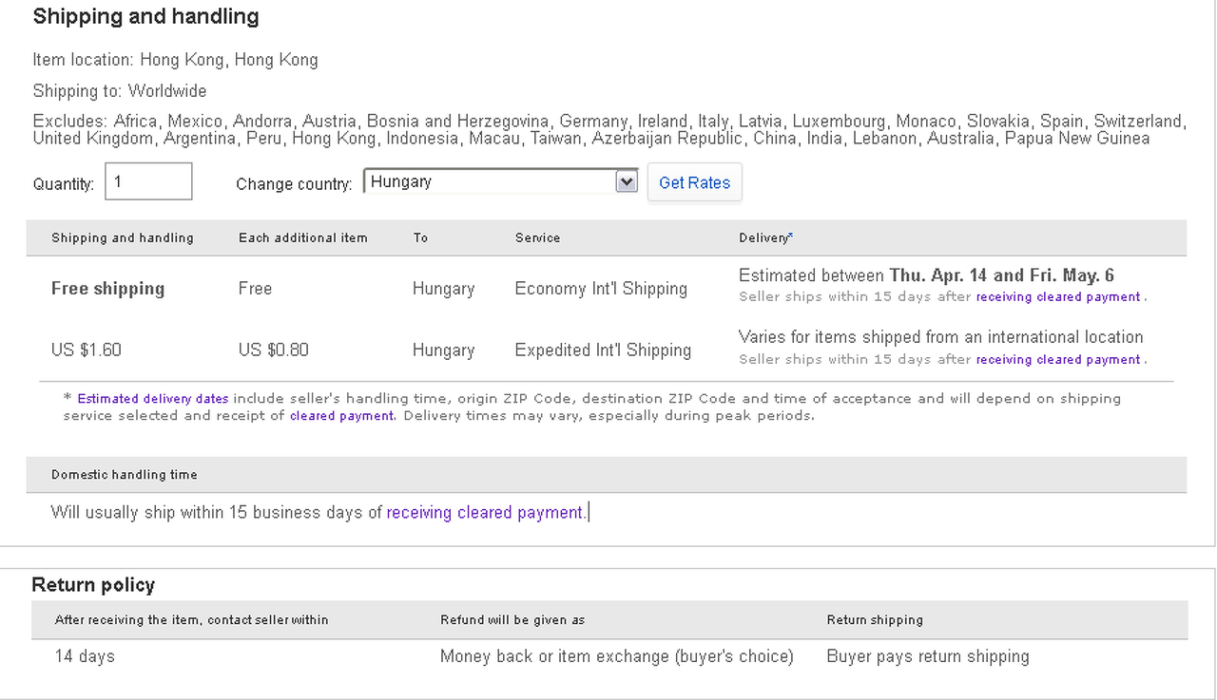Viewport: 1217px width, 700px height.
Task: Open the Change country dropdown showing Hungary
Action: (x=490, y=181)
